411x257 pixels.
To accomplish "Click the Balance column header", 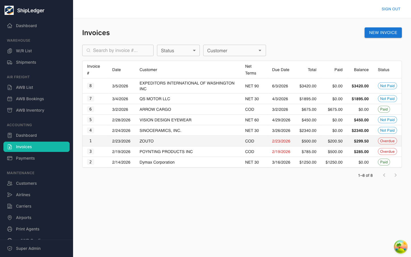I will 361,70.
